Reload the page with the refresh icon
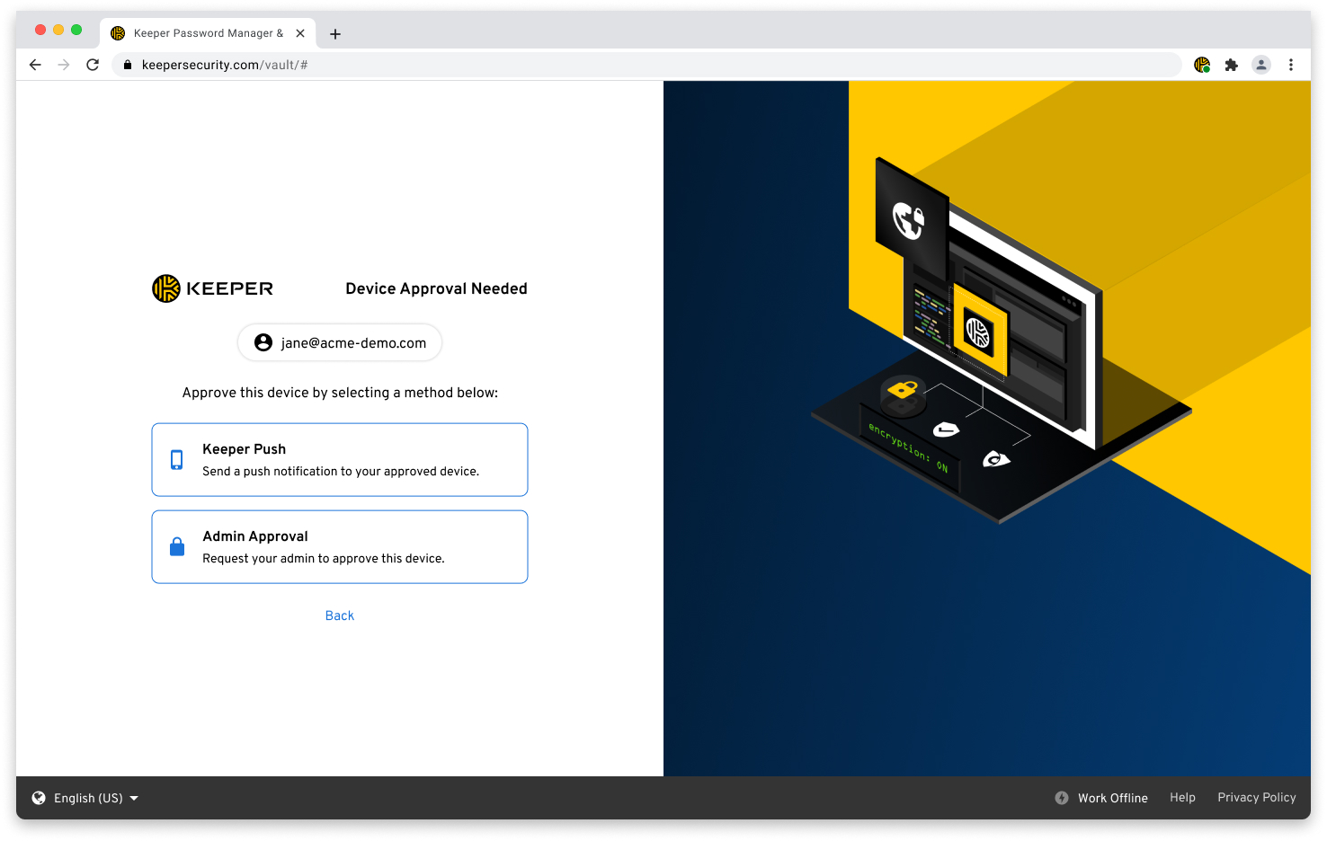This screenshot has width=1327, height=841. [x=93, y=65]
